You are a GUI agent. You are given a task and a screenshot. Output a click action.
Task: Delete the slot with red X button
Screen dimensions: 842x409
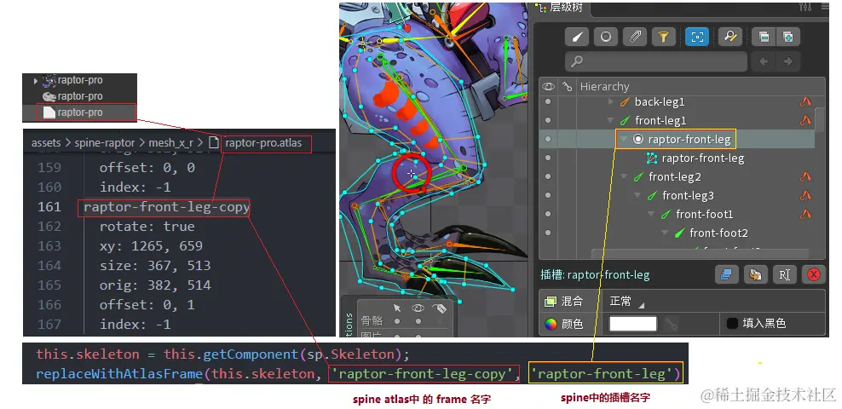tap(814, 275)
